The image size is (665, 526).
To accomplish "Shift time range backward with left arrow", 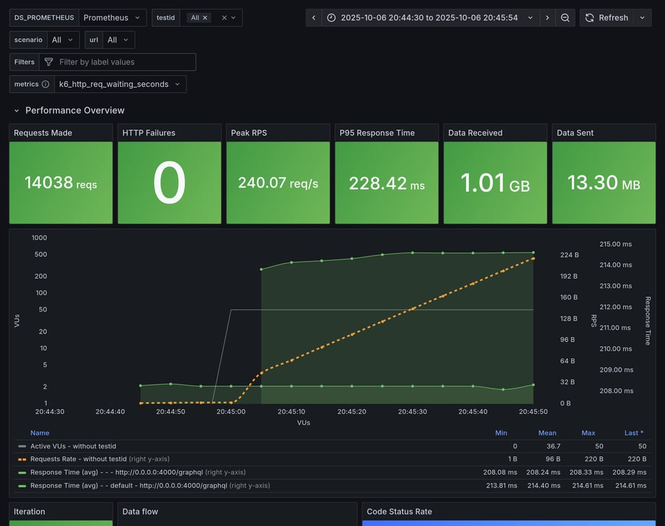I will pos(313,18).
